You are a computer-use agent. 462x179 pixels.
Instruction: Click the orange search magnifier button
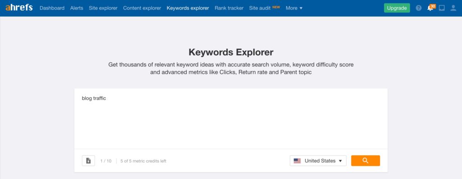[x=365, y=161]
